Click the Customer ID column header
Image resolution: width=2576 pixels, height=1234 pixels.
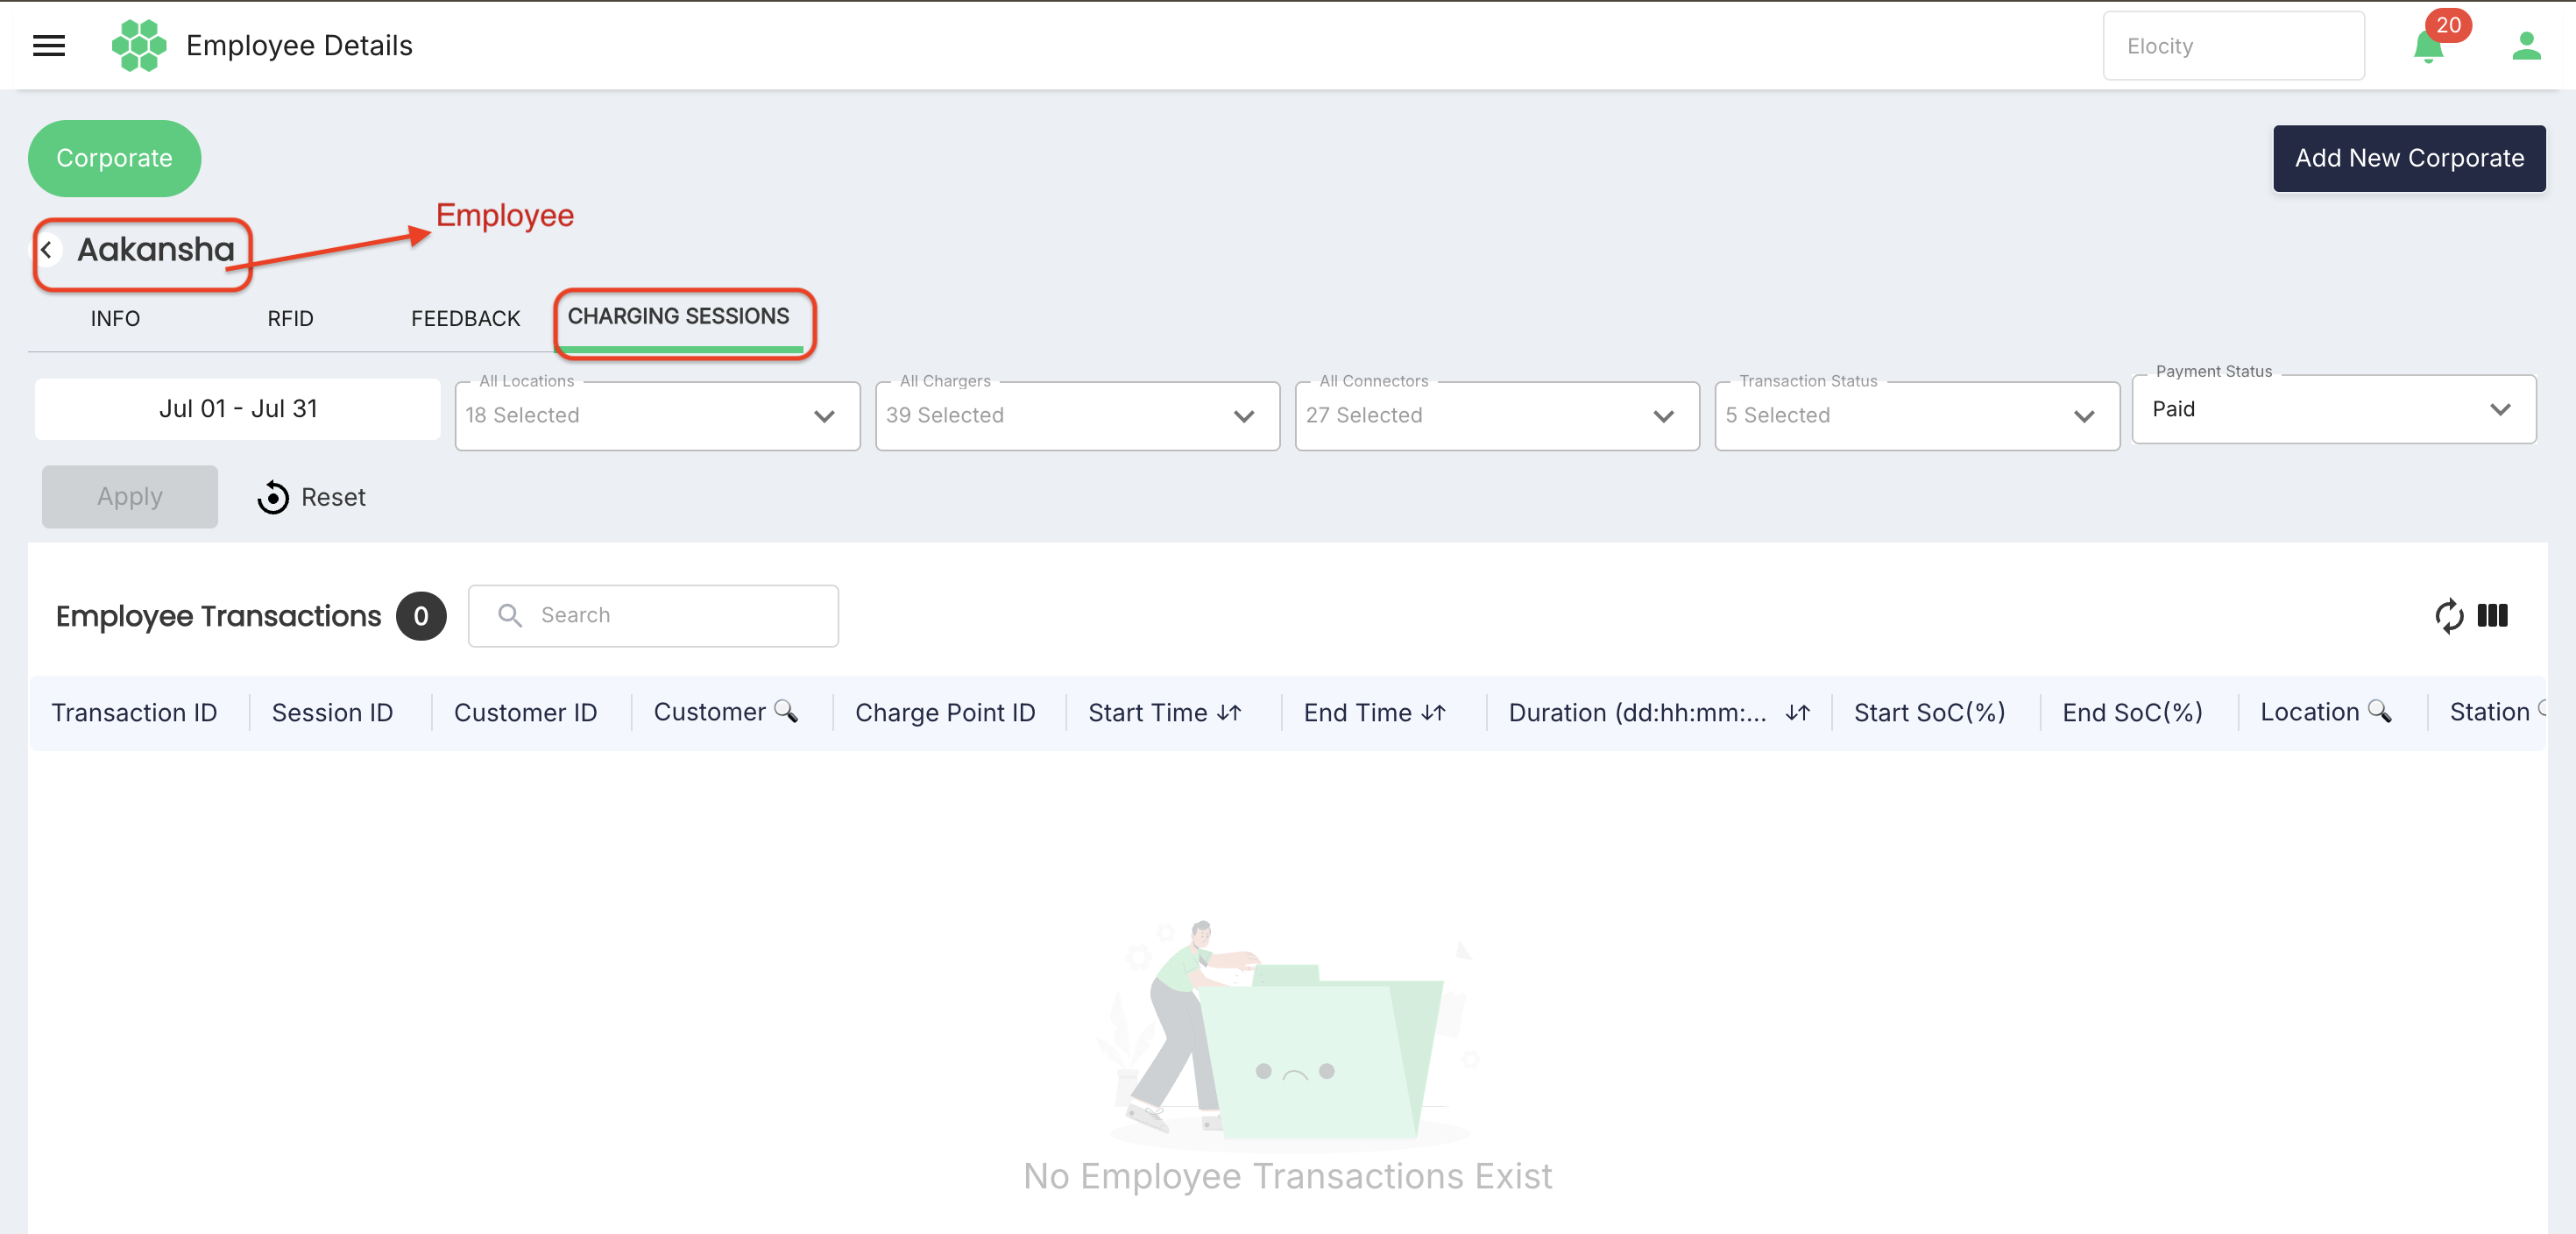click(525, 712)
